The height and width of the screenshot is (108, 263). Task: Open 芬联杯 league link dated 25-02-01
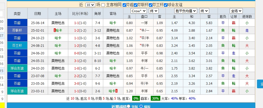(x=17, y=30)
